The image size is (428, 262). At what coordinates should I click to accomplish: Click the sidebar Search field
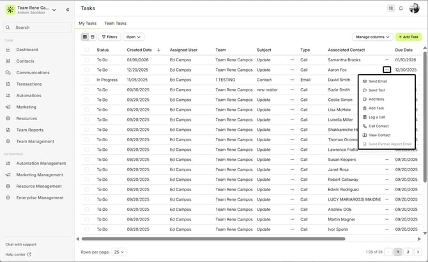point(37,27)
